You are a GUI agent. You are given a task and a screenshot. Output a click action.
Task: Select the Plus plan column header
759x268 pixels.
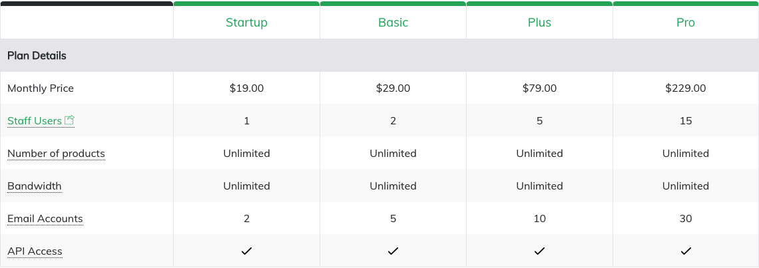540,22
